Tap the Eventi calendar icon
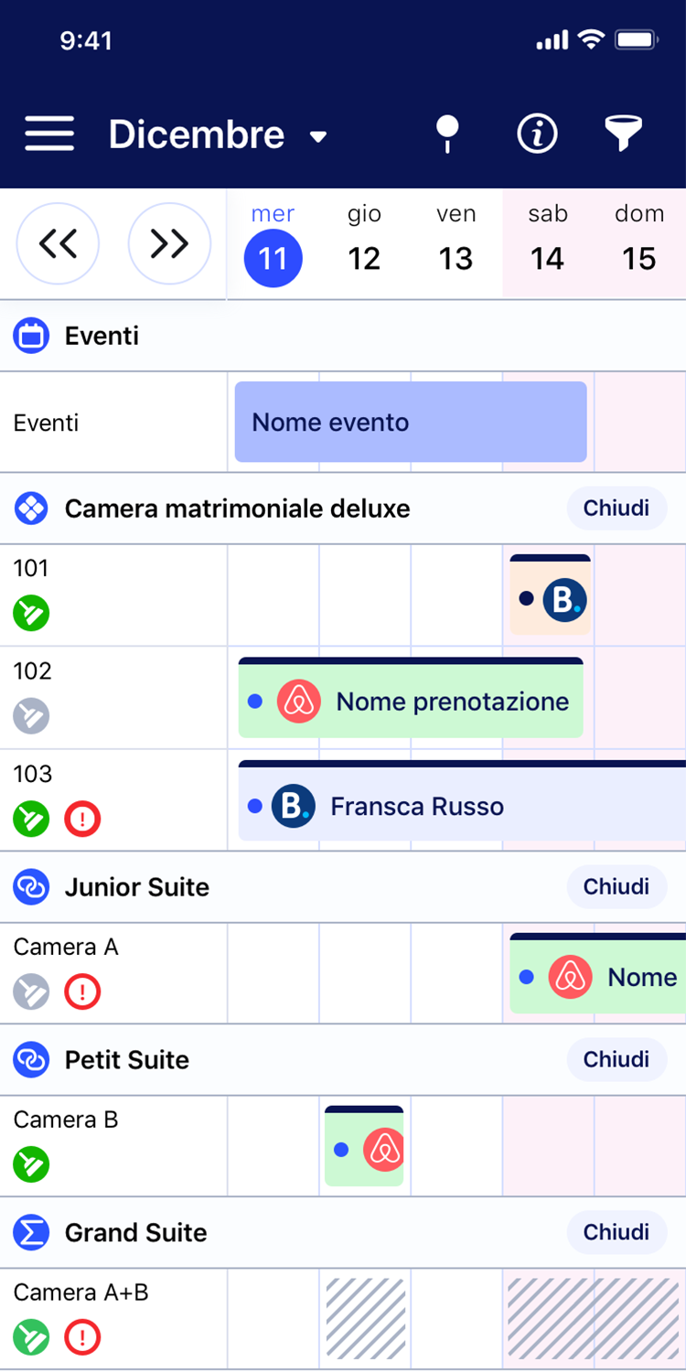Viewport: 686px width, 1372px height. [x=31, y=336]
